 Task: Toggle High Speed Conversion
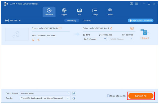point(140,20)
